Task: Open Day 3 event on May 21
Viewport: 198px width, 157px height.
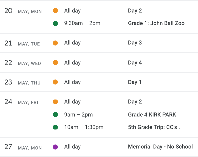Action: [135, 43]
